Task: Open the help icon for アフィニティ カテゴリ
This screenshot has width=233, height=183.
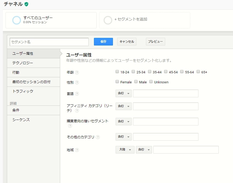Action: coord(77,111)
